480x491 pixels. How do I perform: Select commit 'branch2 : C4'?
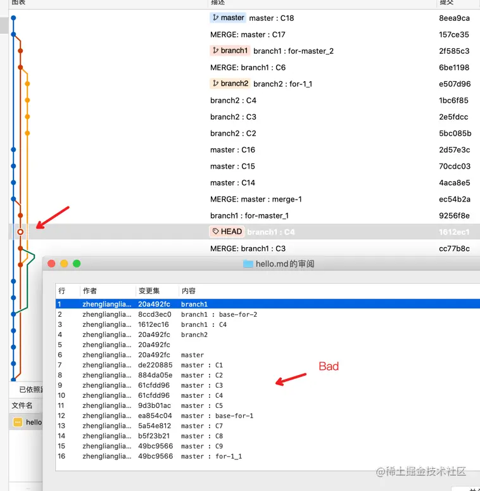[x=233, y=101]
